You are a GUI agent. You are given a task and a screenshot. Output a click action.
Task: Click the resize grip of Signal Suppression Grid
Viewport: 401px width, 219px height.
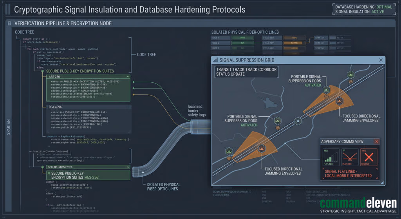tap(382, 183)
